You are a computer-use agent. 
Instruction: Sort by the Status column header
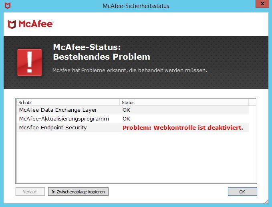tap(184, 102)
